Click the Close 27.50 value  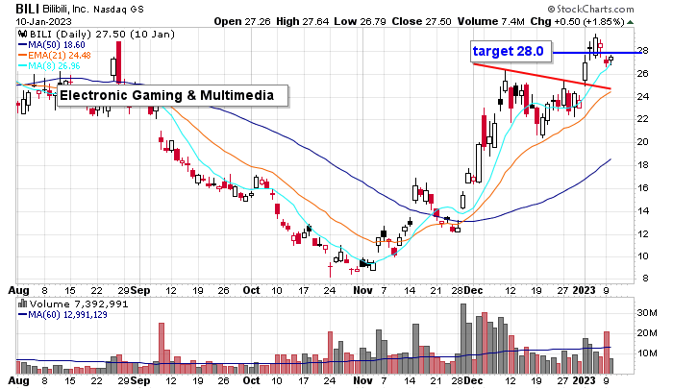coord(421,21)
